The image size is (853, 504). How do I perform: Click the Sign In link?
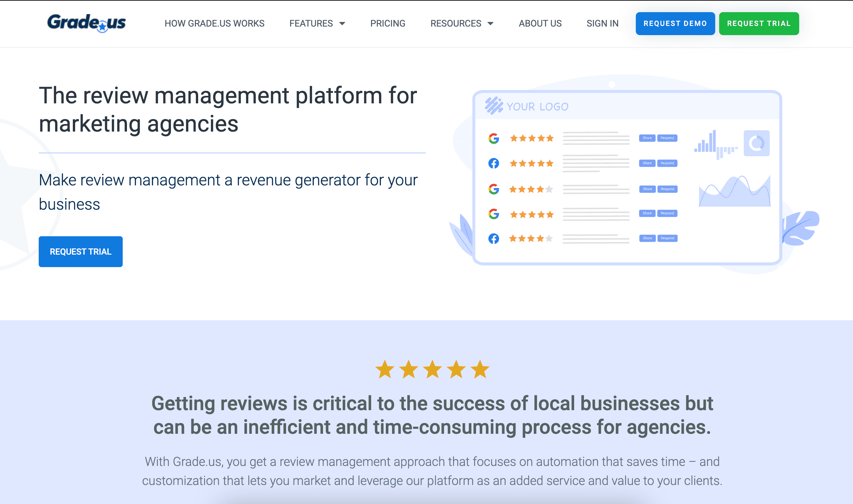tap(602, 23)
